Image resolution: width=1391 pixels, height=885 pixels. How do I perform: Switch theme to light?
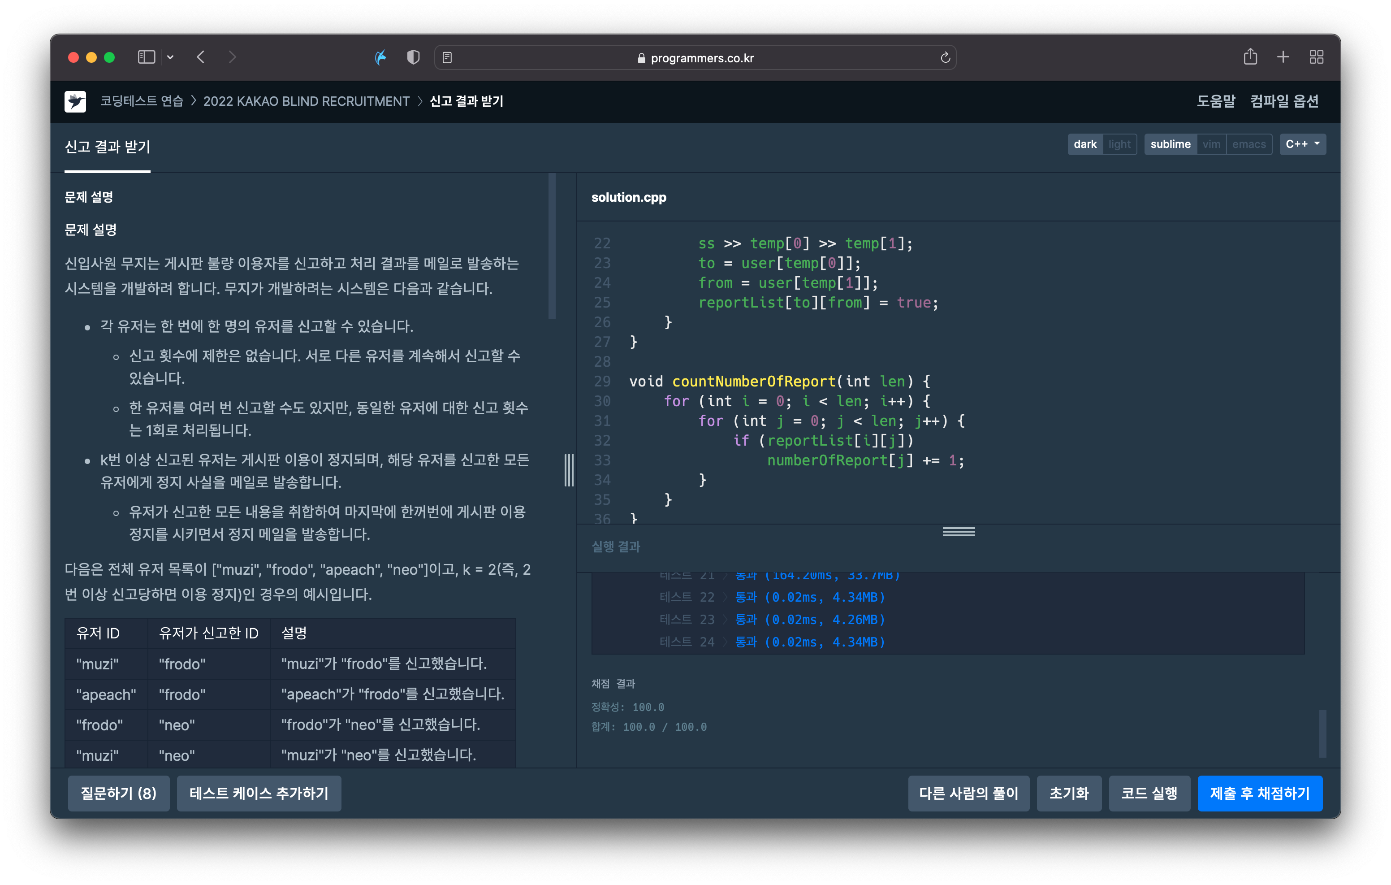click(1119, 144)
